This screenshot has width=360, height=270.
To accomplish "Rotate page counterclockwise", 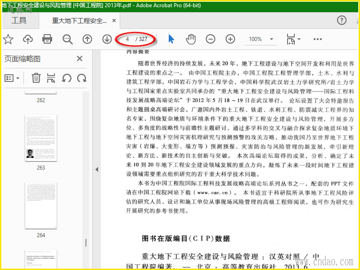I will point(67,78).
